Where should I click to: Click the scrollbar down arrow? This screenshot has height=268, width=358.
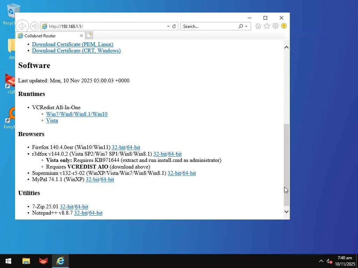tap(286, 211)
